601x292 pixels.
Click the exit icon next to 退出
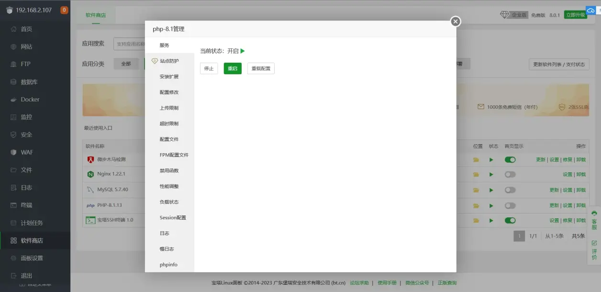coord(13,276)
